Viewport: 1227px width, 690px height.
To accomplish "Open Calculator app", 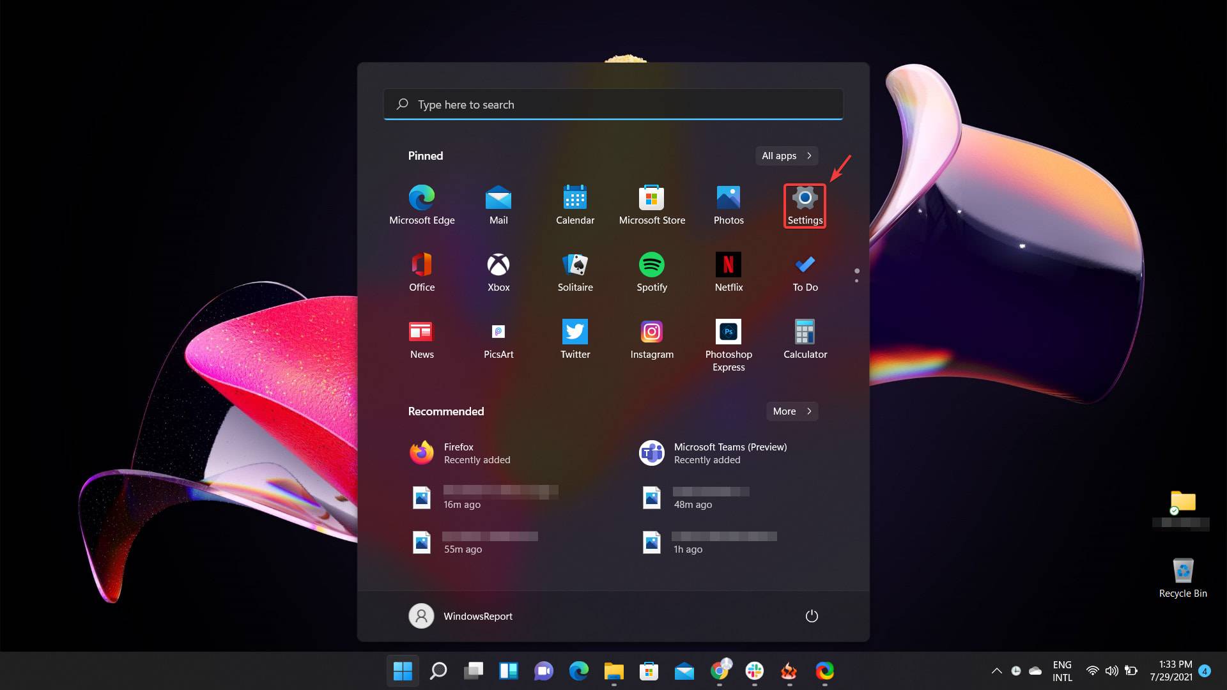I will point(806,337).
